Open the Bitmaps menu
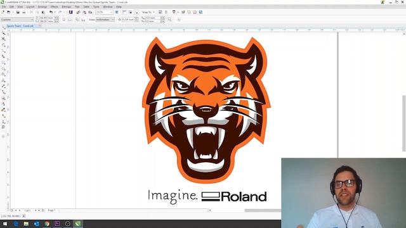The width and height of the screenshot is (406, 228). [67, 7]
